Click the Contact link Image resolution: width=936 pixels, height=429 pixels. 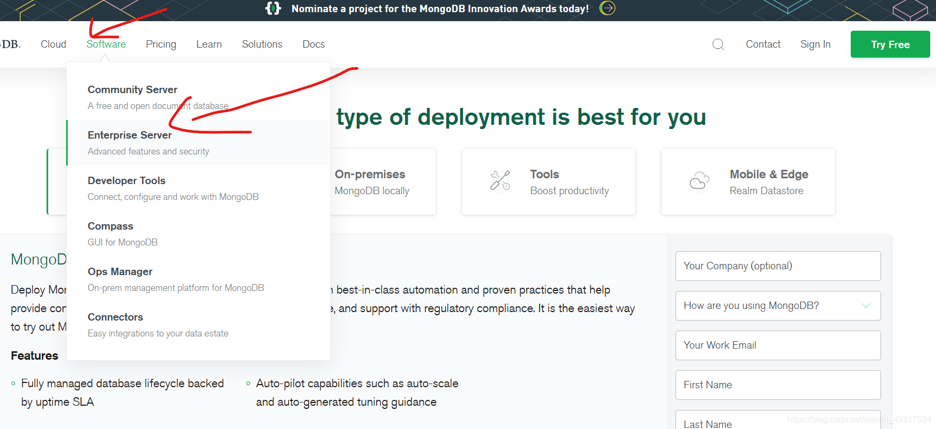click(763, 44)
